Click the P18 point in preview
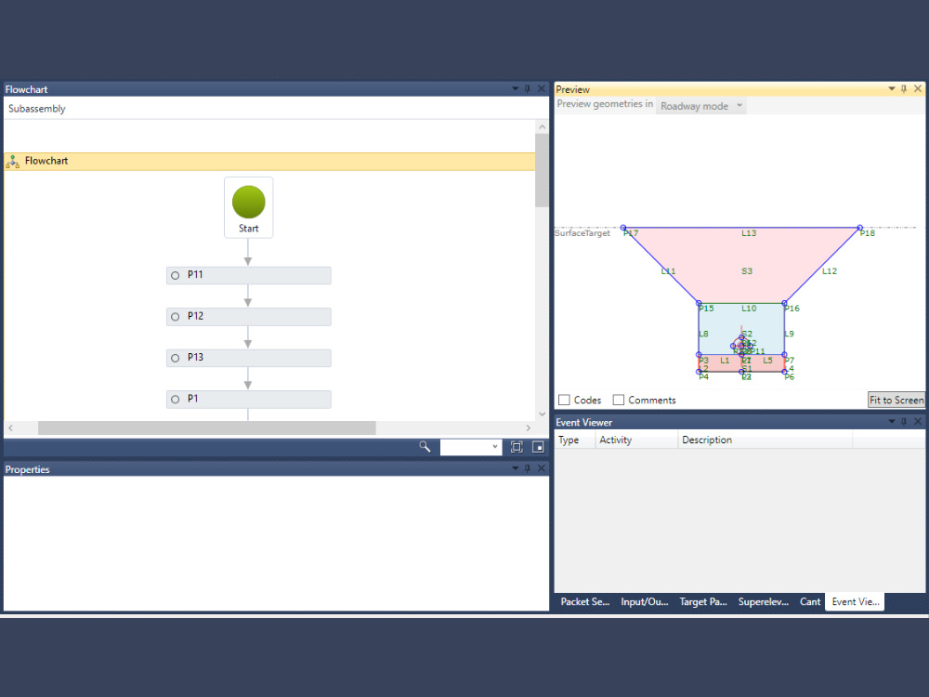 (859, 228)
